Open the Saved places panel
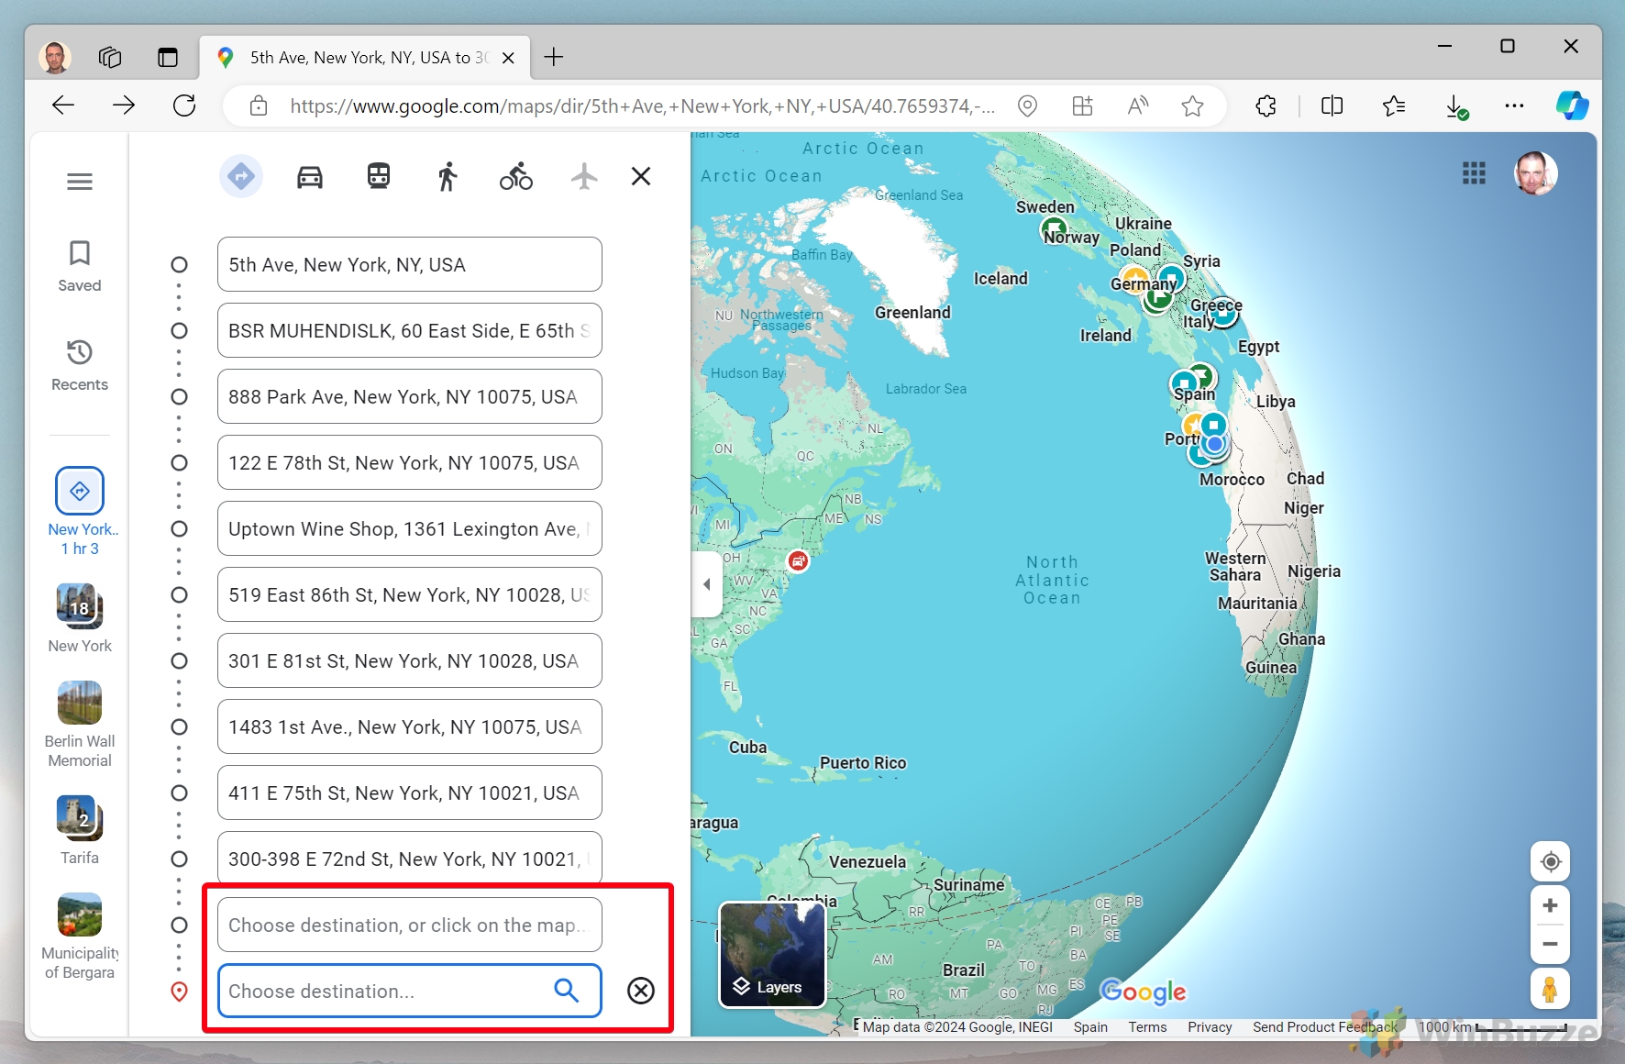The height and width of the screenshot is (1064, 1625). coord(80,266)
